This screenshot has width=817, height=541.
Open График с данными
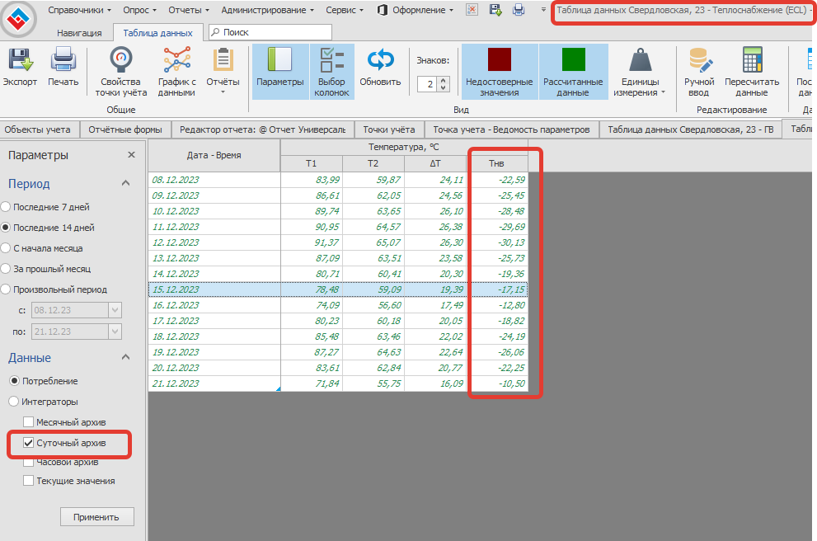click(x=176, y=72)
